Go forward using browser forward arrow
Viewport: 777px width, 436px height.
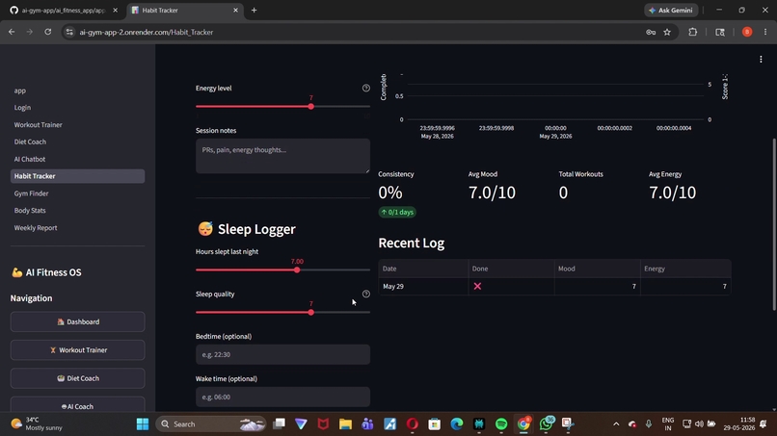tap(30, 32)
